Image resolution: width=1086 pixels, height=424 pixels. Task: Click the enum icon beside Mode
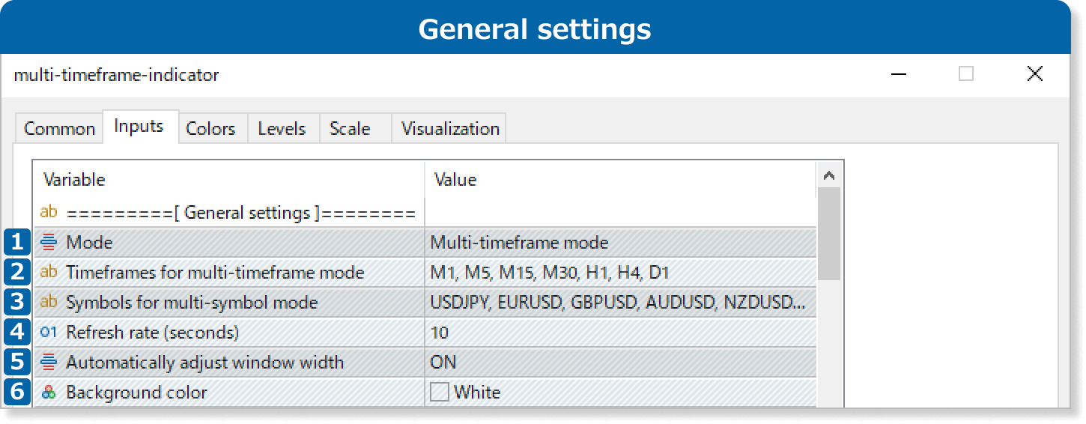[49, 242]
